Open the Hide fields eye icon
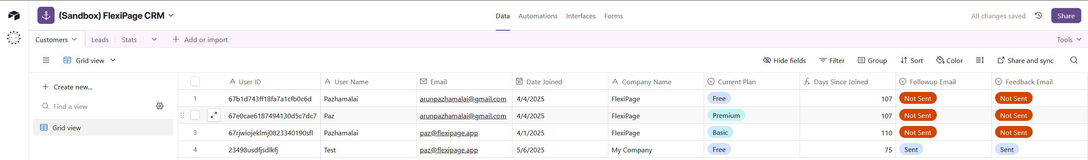 coord(767,60)
